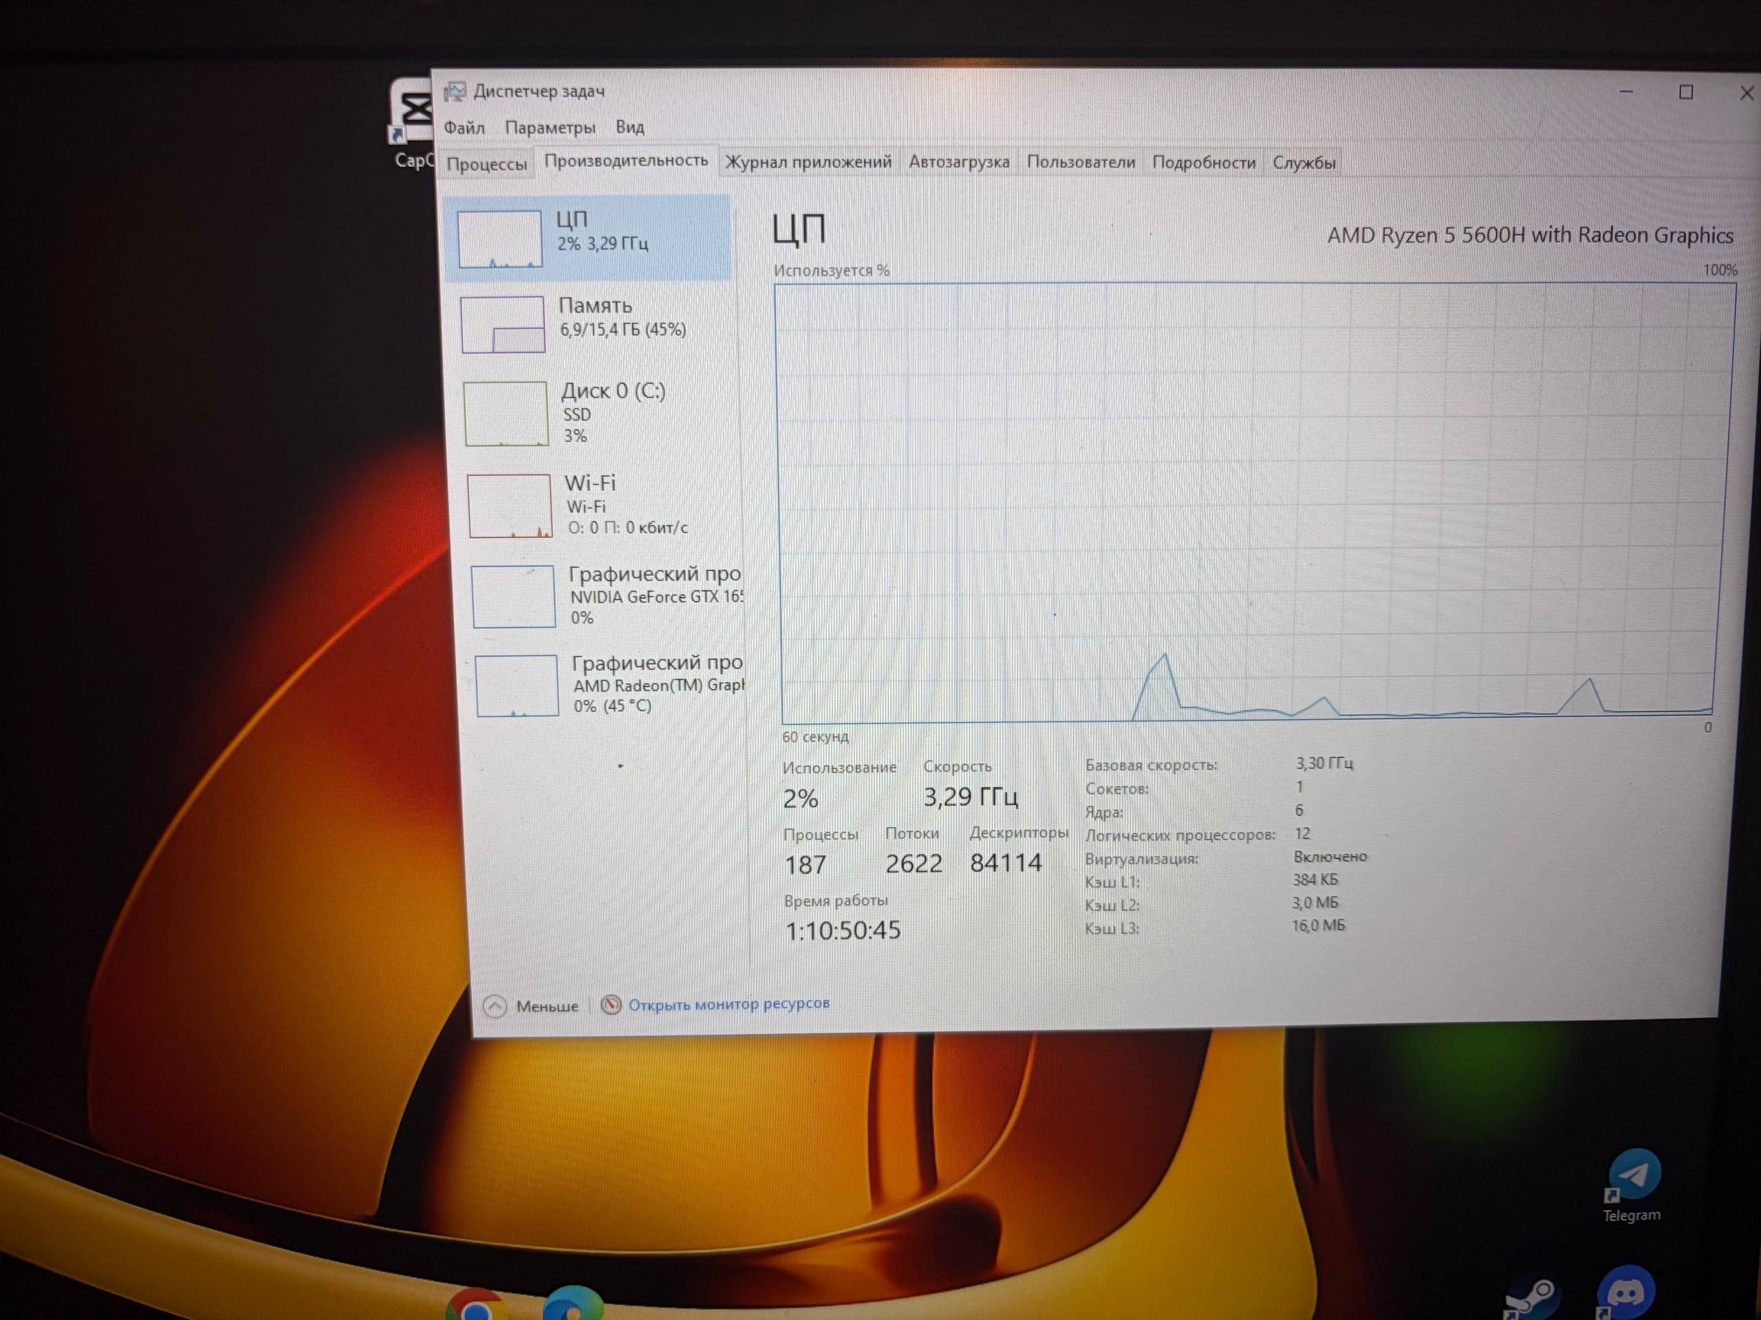Click the Wi-Fi 0 кбит/с rate text
The height and width of the screenshot is (1320, 1761).
[627, 527]
